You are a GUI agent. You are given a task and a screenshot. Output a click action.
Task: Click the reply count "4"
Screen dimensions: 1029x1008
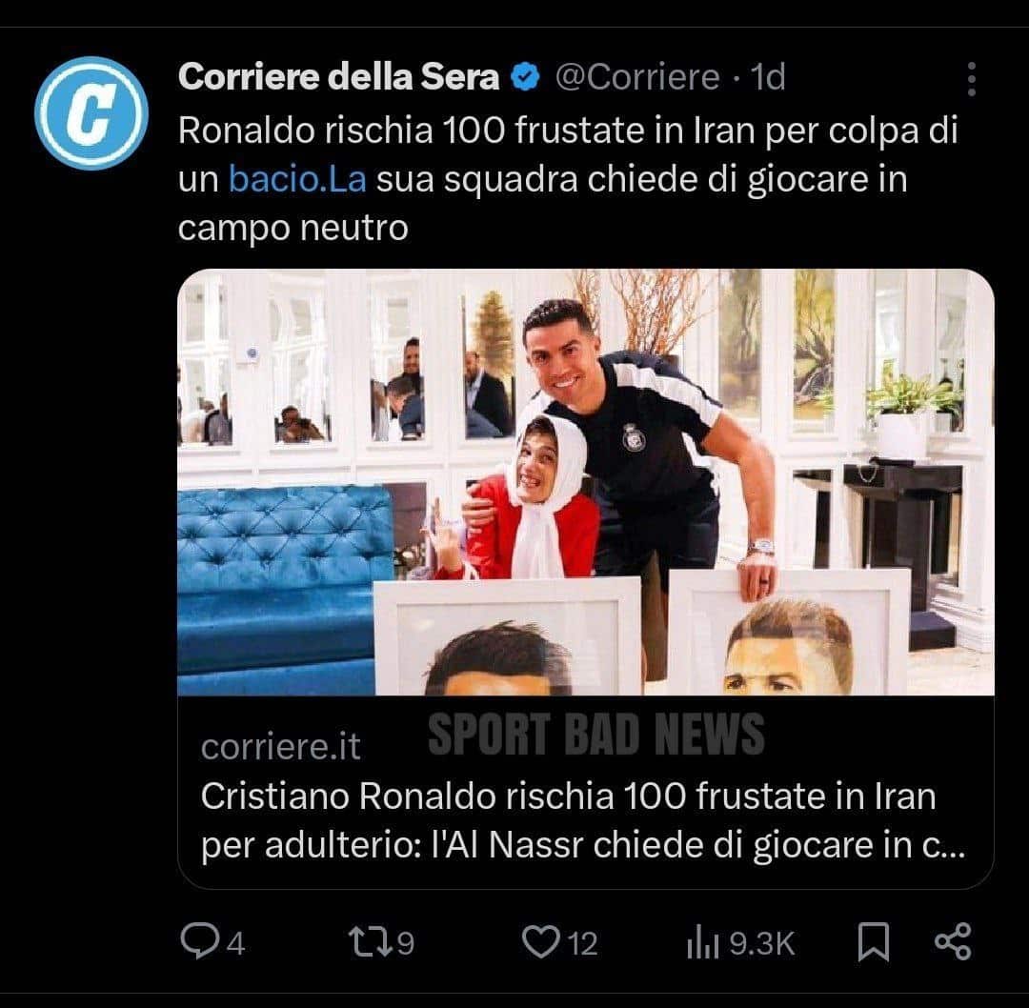click(x=235, y=943)
